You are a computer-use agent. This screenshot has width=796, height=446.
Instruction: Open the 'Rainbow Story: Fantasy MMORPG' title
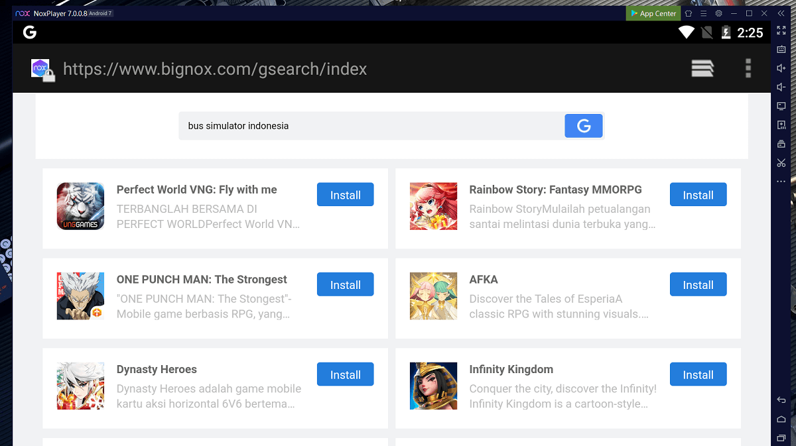coord(555,190)
